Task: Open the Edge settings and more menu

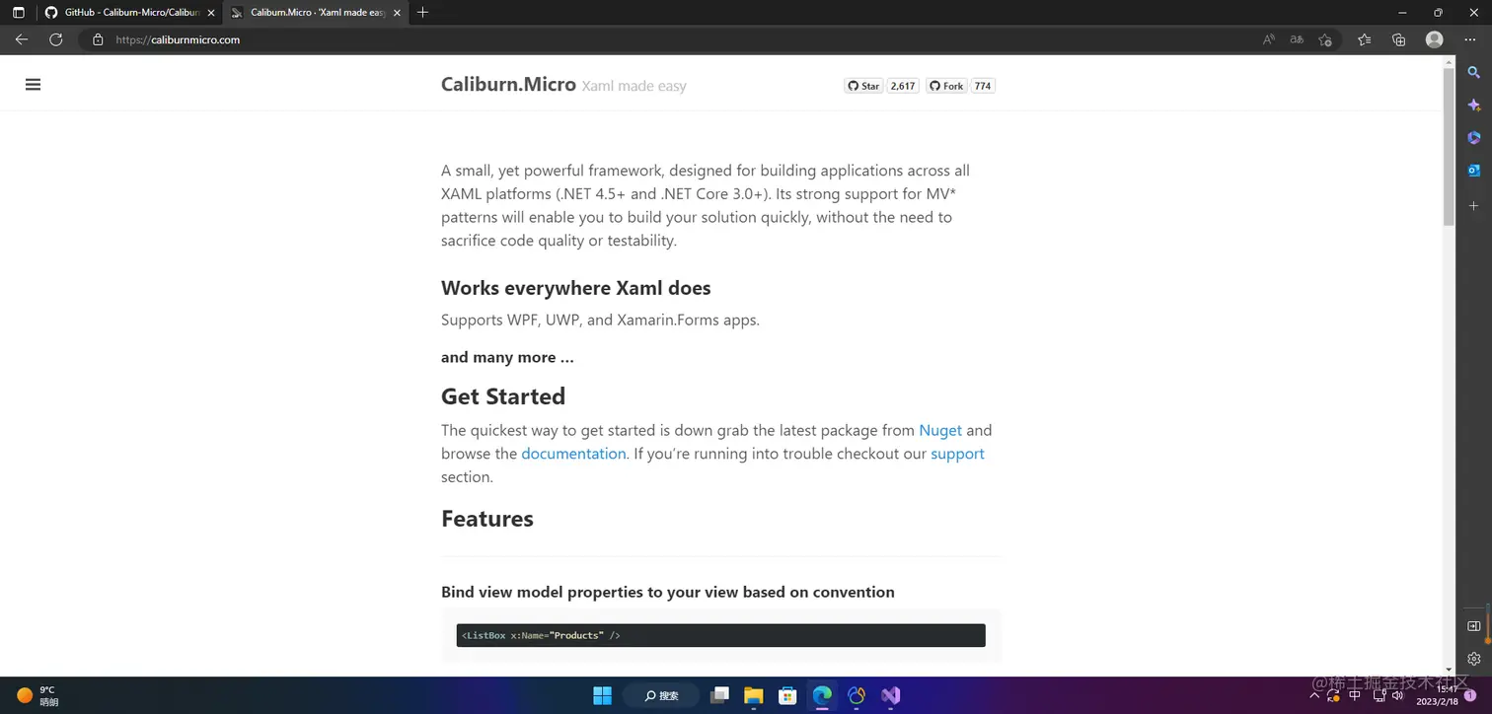Action: point(1470,39)
